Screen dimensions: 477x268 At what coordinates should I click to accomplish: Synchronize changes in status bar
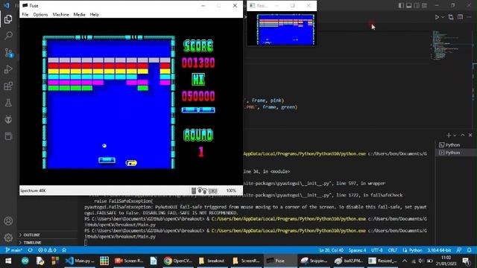point(31,250)
